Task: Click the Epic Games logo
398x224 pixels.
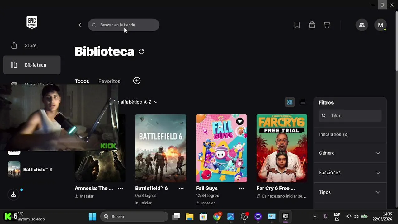Action: point(32,22)
